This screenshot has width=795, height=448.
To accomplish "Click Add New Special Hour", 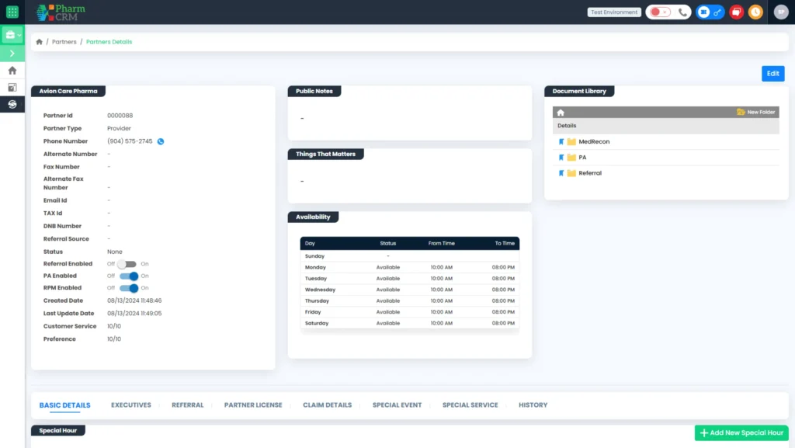I will [x=741, y=432].
